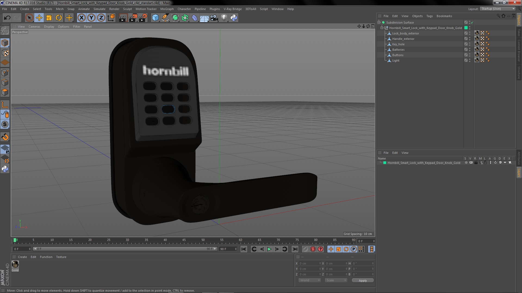Add a Cube primitive object
Viewport: 522px width, 293px height.
[155, 18]
